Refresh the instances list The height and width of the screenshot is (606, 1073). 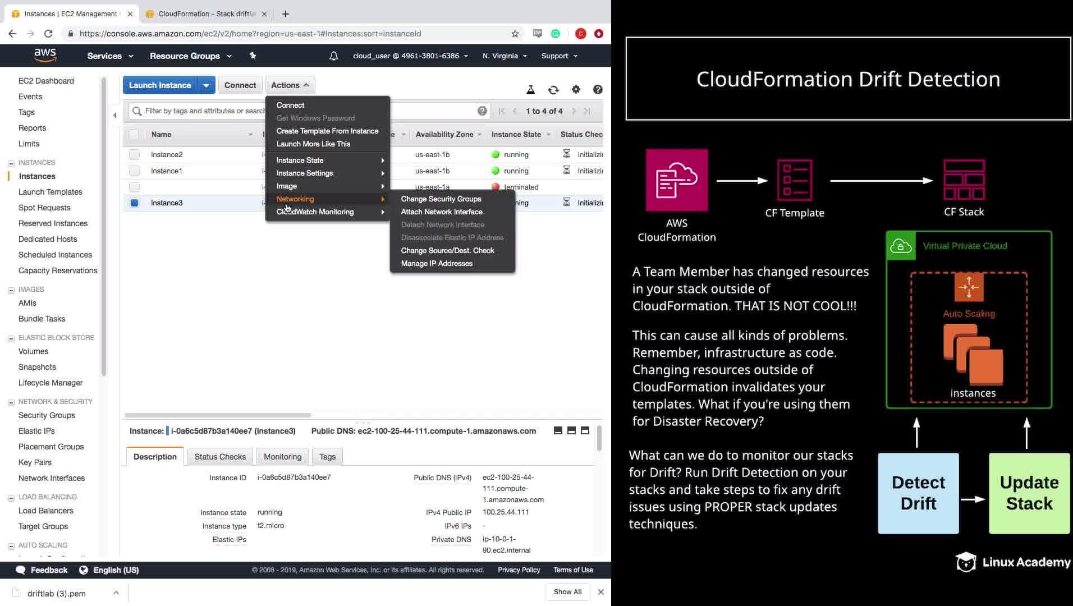(553, 90)
